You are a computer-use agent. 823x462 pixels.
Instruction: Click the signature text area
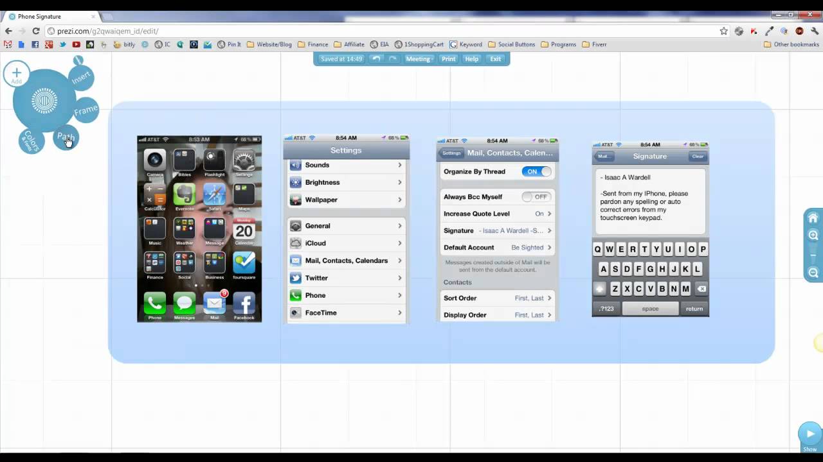[650, 201]
